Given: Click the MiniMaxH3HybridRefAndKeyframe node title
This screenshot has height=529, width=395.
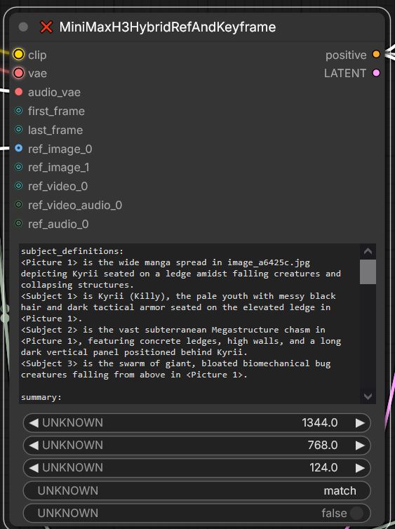Looking at the screenshot, I should (x=168, y=27).
